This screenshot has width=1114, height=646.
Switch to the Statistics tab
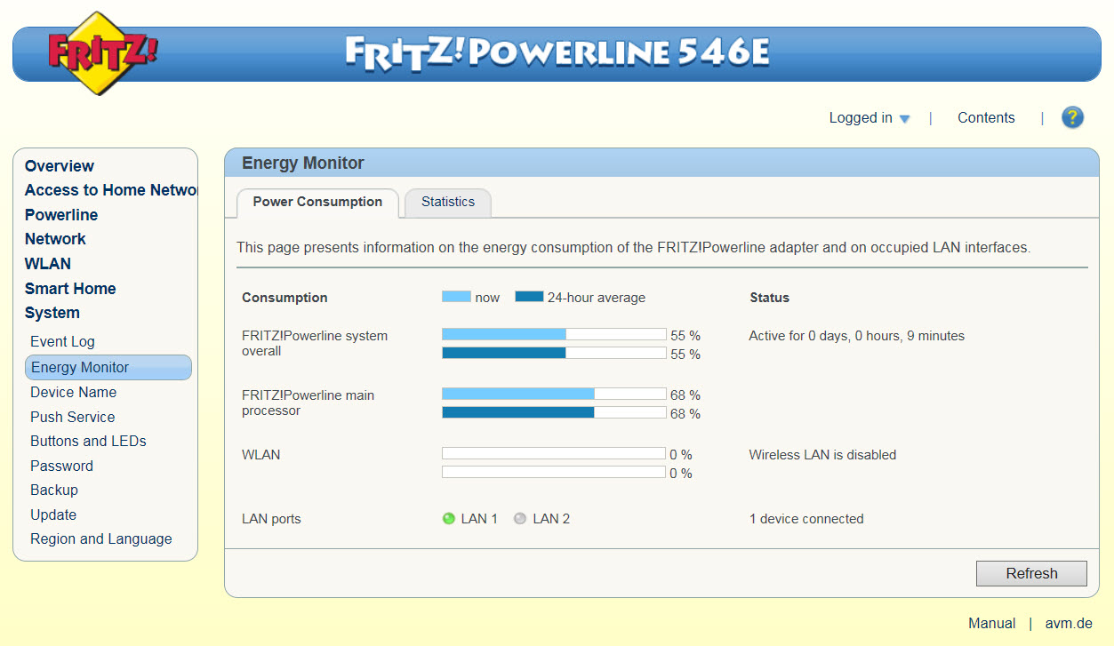pos(448,202)
